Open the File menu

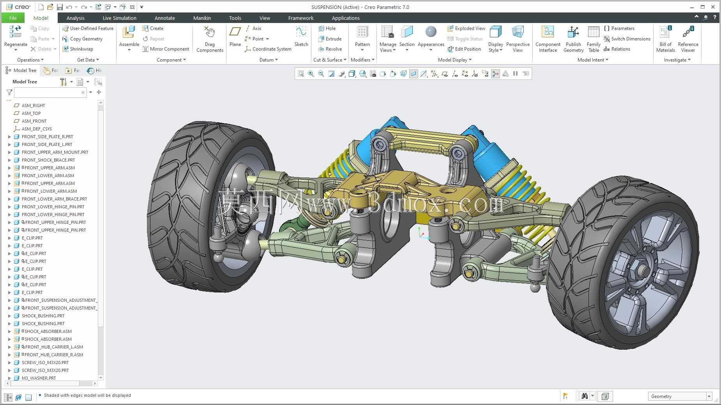point(13,18)
